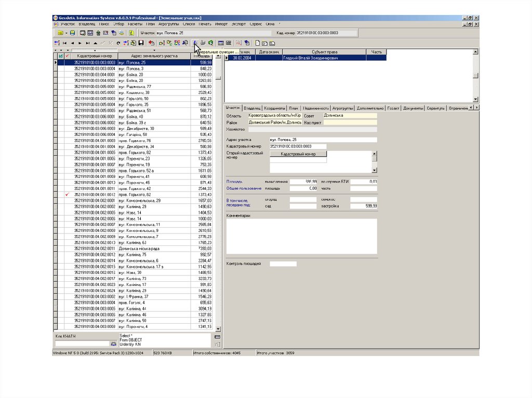Click the help info icon in the top toolbar
The width and height of the screenshot is (532, 398).
pyautogui.click(x=131, y=33)
